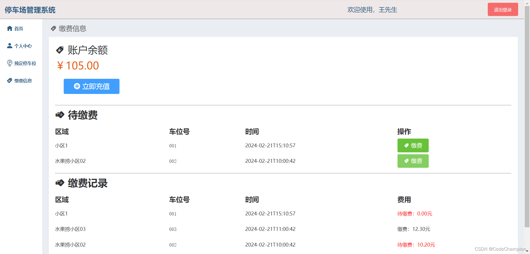Image resolution: width=530 pixels, height=254 pixels.
Task: Click 费用 column header in 缴费记录
Action: [404, 199]
